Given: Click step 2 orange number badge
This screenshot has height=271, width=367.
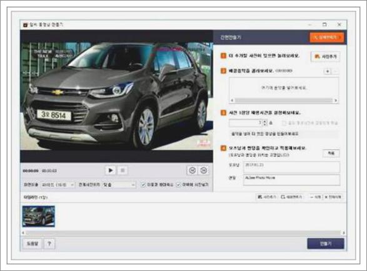Looking at the screenshot, I should 224,71.
